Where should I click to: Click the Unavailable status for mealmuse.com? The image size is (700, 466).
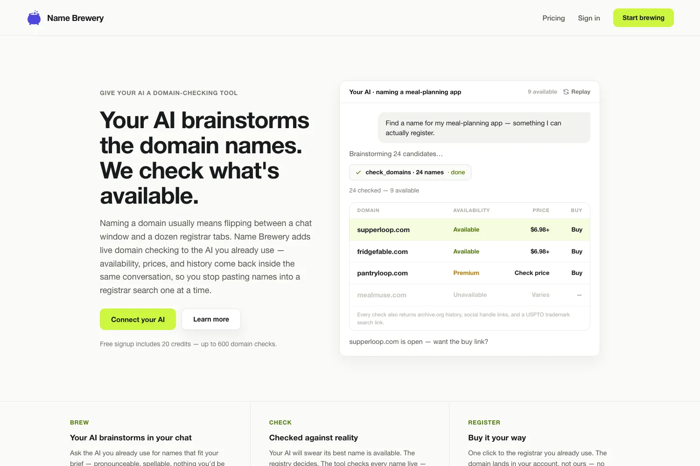(x=470, y=295)
